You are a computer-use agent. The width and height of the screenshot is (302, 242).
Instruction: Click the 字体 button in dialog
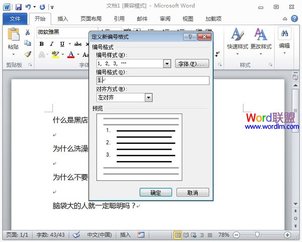pyautogui.click(x=192, y=64)
